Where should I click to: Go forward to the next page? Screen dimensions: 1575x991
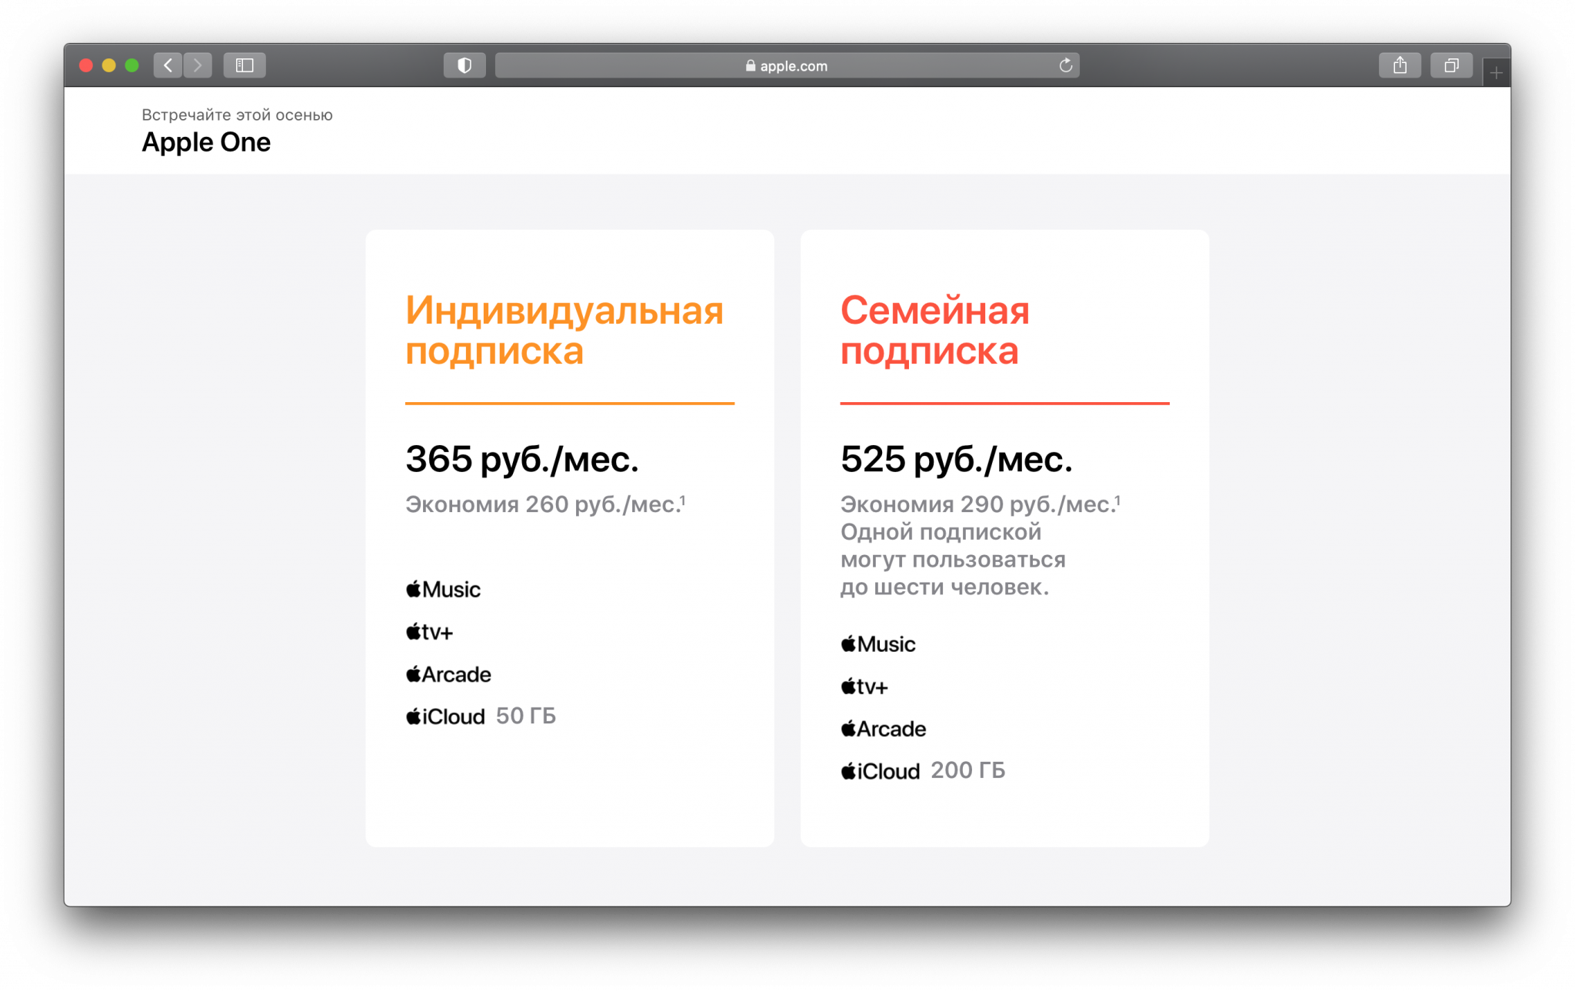(198, 65)
